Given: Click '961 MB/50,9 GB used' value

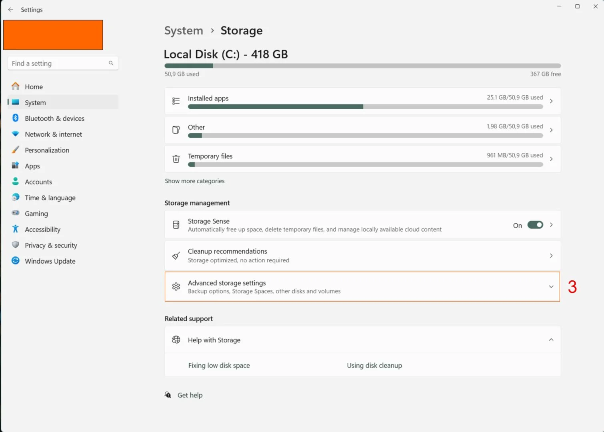Looking at the screenshot, I should (x=515, y=155).
